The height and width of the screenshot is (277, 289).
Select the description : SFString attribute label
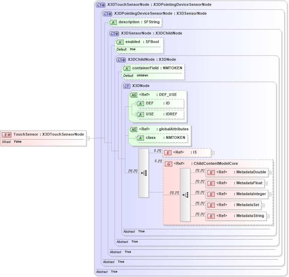click(x=139, y=22)
